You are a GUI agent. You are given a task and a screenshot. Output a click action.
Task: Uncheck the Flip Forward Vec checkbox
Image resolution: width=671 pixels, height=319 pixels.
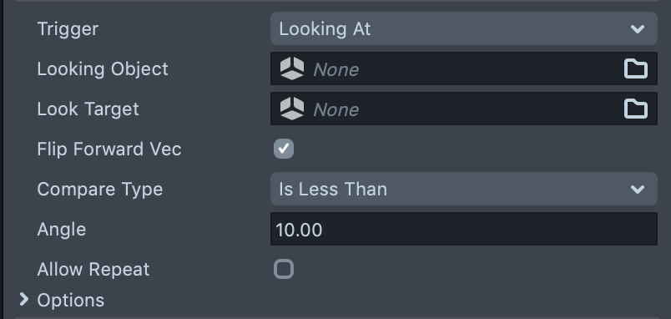284,149
